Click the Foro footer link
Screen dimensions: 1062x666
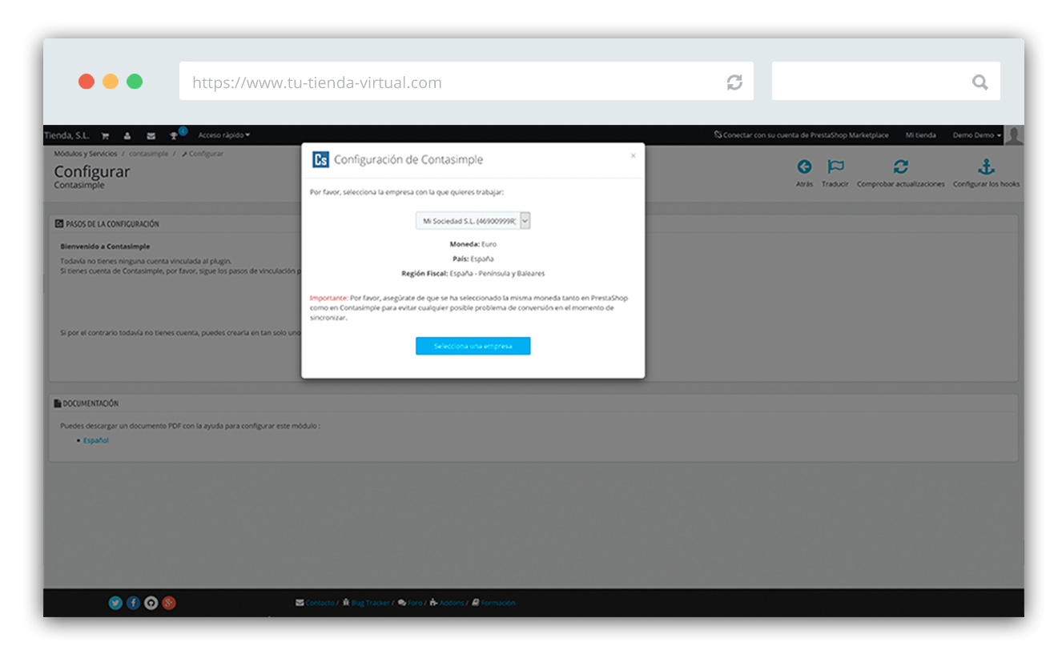pyautogui.click(x=415, y=603)
